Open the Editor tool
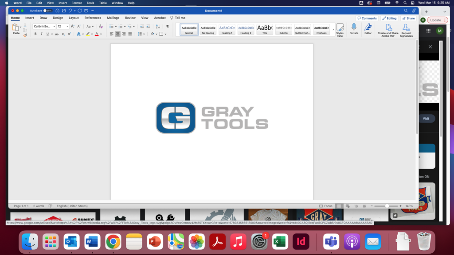The height and width of the screenshot is (255, 454). tap(368, 29)
